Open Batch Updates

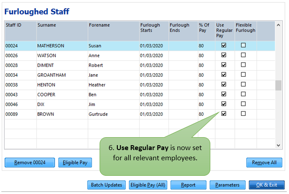pos(107,185)
